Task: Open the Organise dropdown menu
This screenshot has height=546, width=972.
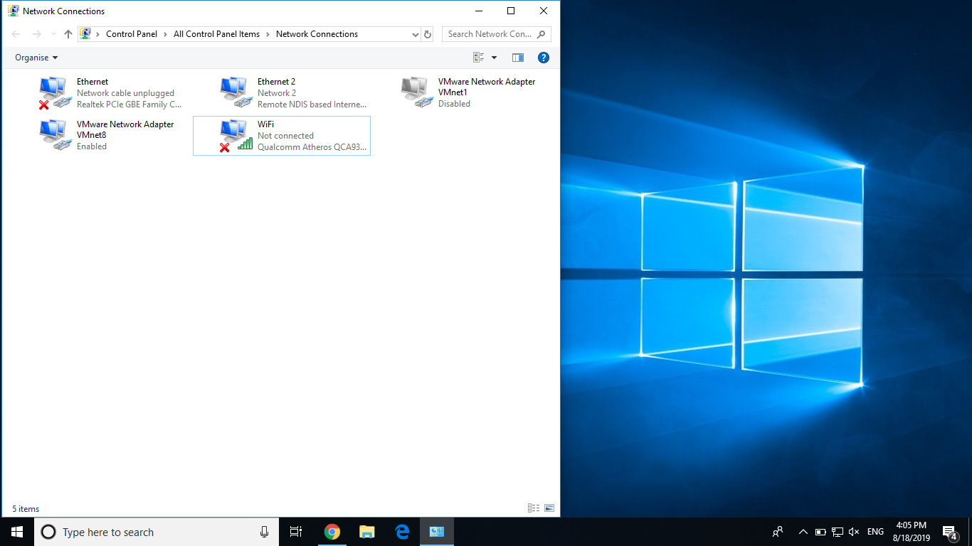Action: 36,58
